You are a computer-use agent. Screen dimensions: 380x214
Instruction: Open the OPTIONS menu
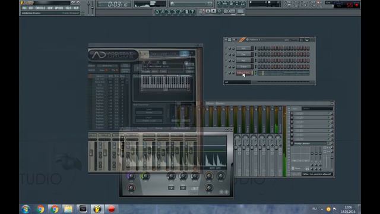click(59, 8)
